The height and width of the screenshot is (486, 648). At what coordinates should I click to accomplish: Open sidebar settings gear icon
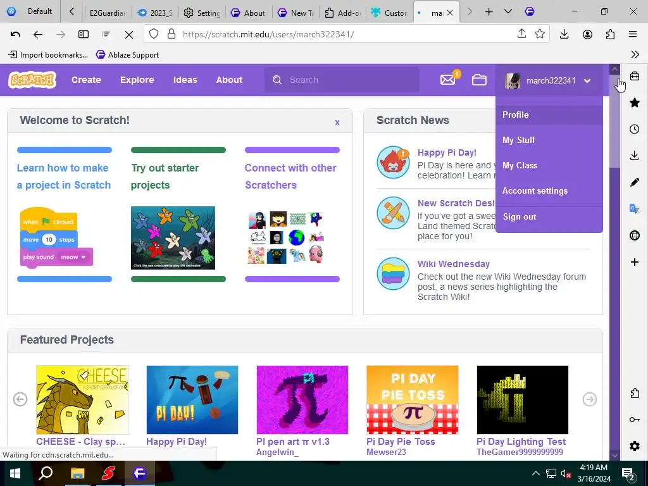pos(635,446)
